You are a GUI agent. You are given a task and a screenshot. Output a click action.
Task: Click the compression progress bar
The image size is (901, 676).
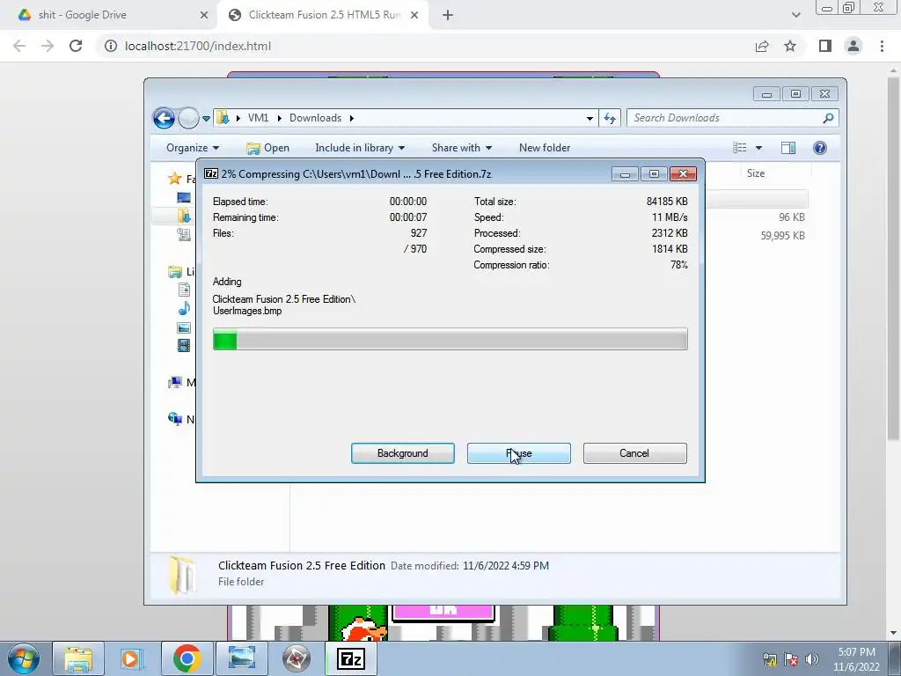click(450, 339)
